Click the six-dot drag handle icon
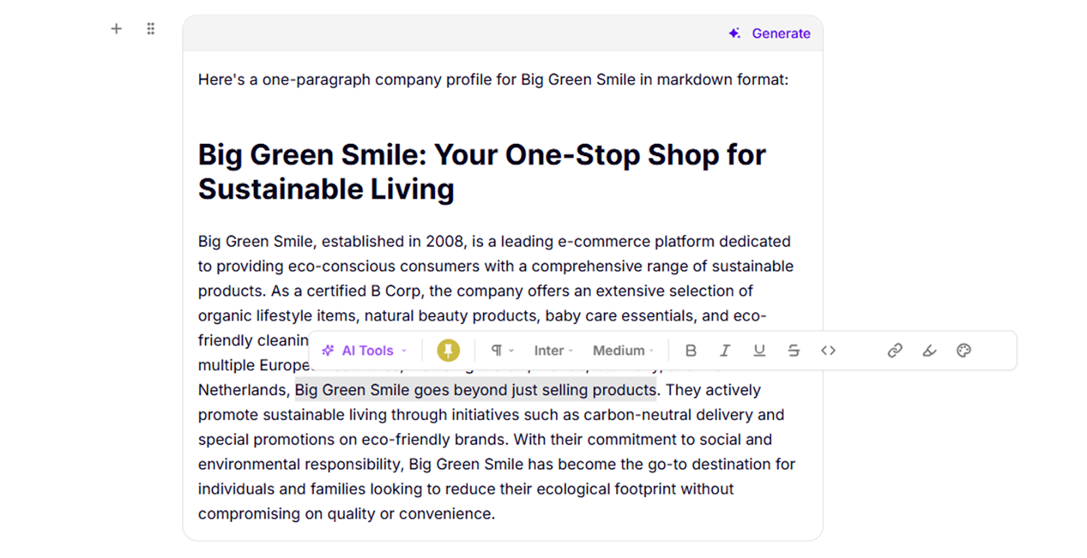The width and height of the screenshot is (1087, 558). pyautogui.click(x=151, y=29)
